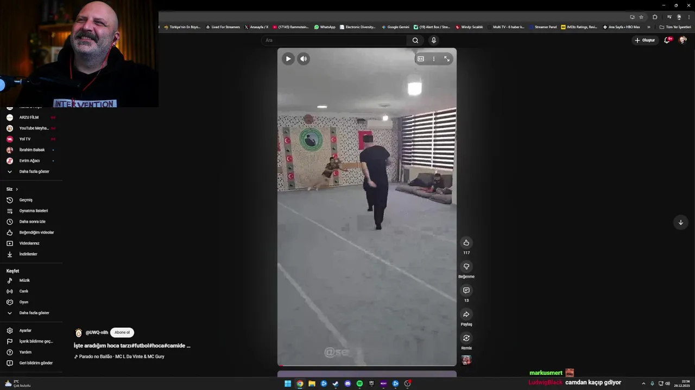Image resolution: width=695 pixels, height=390 pixels.
Task: Start voice search with the microphone
Action: pos(433,40)
